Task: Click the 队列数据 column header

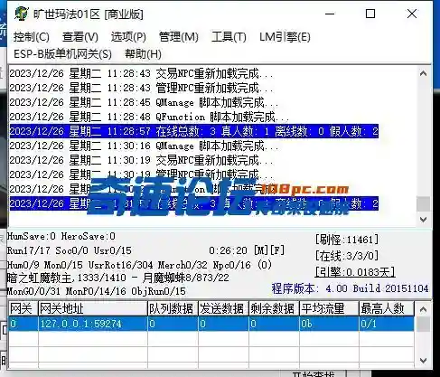Action: [173, 308]
